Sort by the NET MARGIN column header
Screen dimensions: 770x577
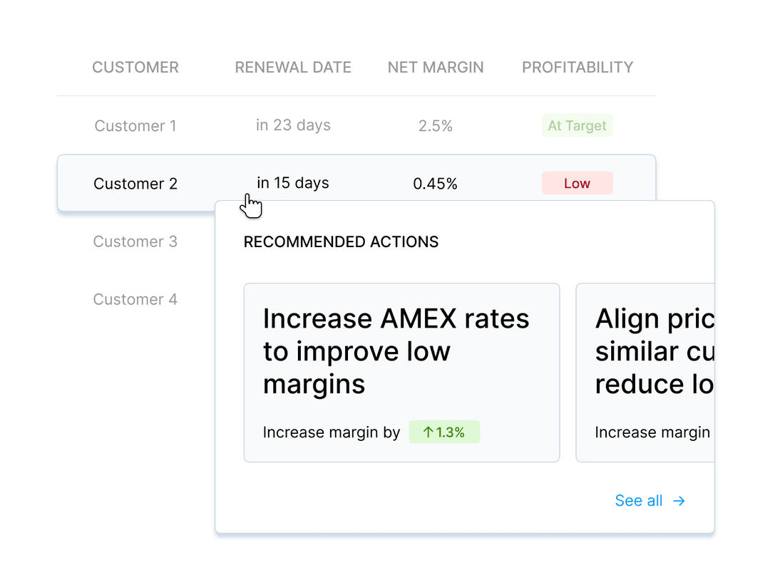[x=436, y=67]
